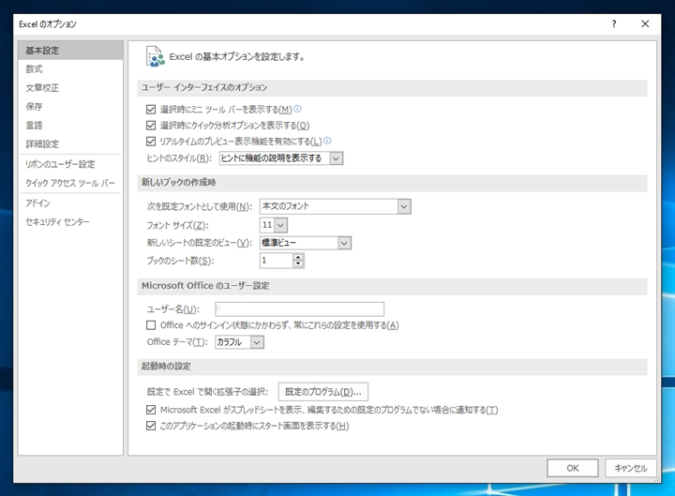Click the Excel general options header icon
This screenshot has width=675, height=496.
155,56
